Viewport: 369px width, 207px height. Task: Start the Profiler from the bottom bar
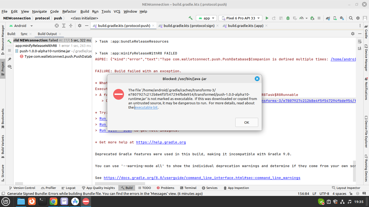tap(48, 188)
